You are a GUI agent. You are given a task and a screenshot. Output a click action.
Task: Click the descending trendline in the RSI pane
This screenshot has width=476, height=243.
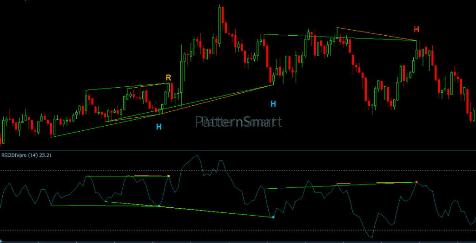pyautogui.click(x=188, y=209)
